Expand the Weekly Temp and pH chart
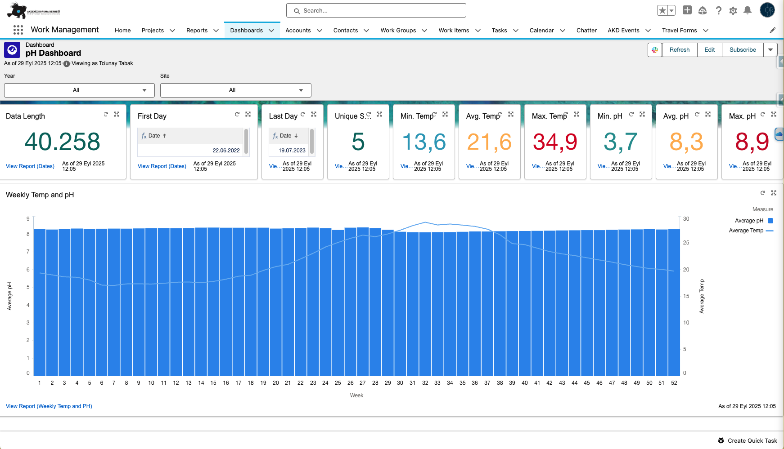The height and width of the screenshot is (449, 784). pos(774,193)
